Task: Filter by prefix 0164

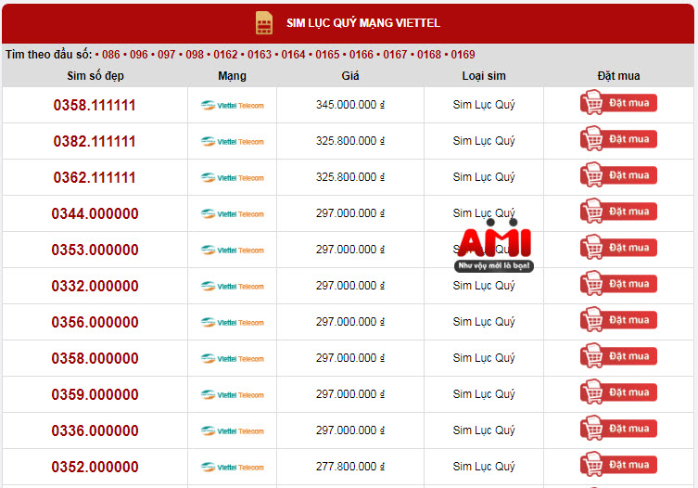Action: tap(293, 55)
